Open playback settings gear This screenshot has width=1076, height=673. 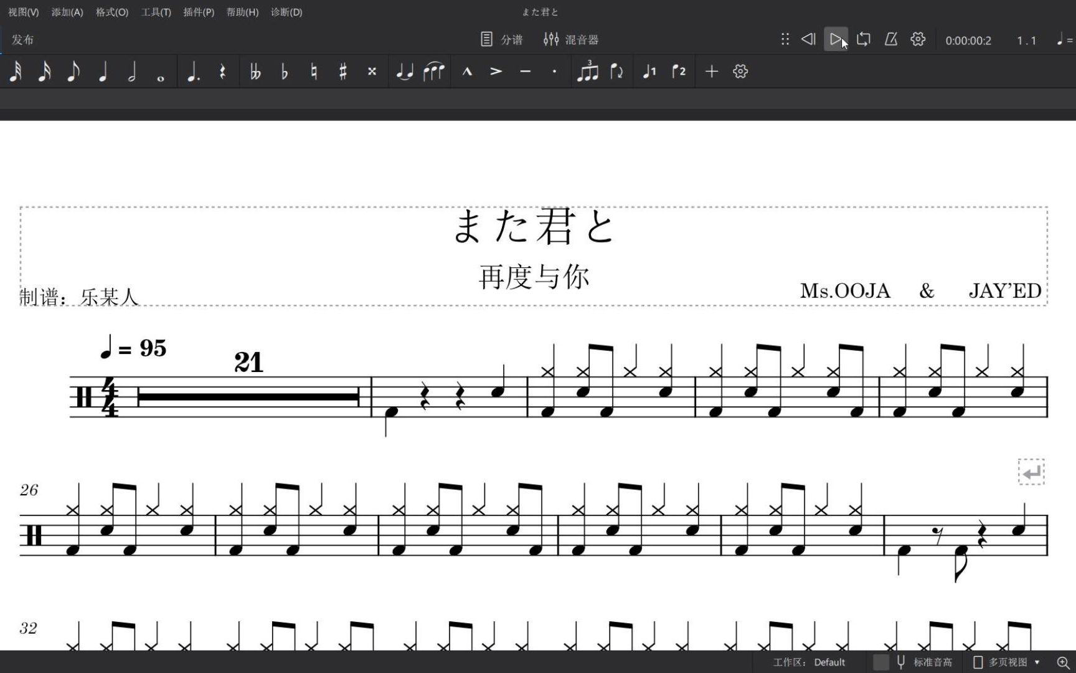[918, 39]
